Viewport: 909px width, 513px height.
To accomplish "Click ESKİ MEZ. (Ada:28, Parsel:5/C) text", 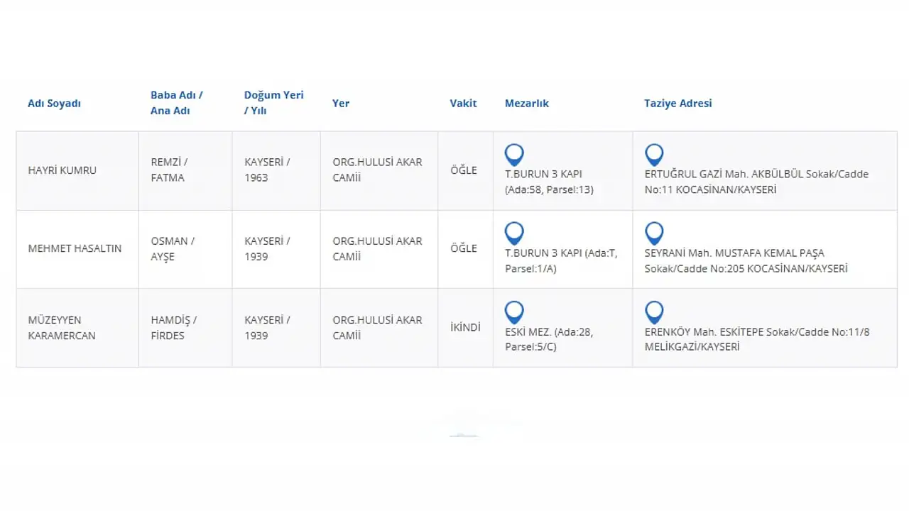I will pos(549,340).
